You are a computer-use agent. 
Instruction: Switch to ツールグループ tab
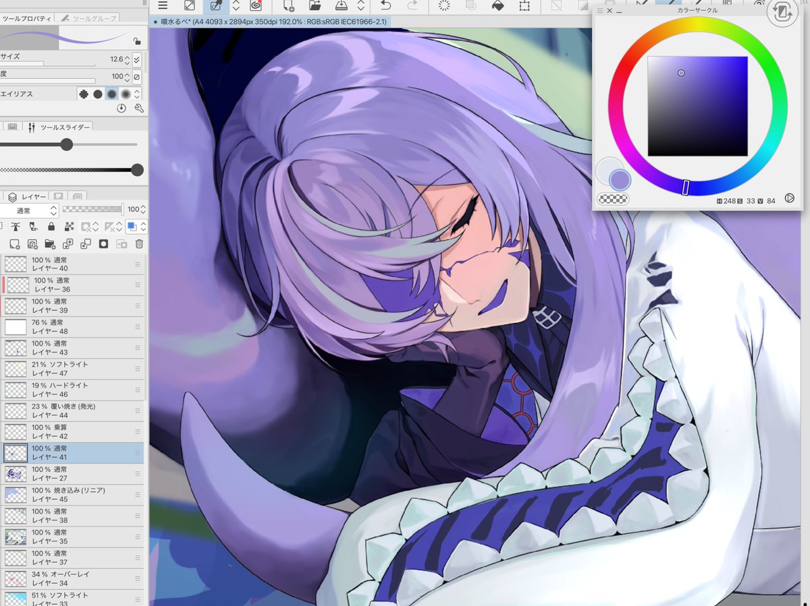coord(87,18)
